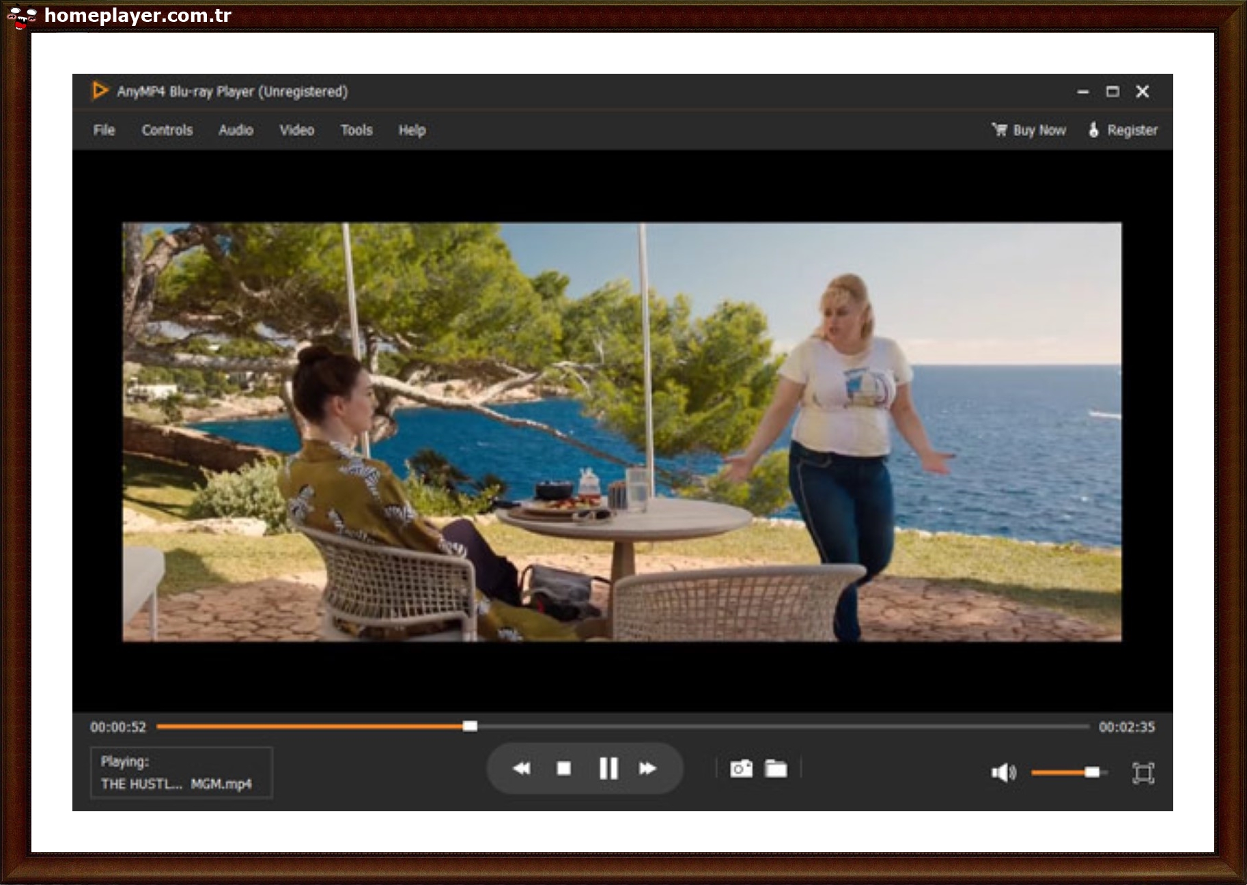Click the Buy Now button
The width and height of the screenshot is (1247, 885).
coord(1038,130)
